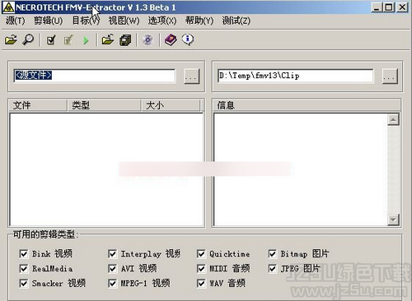412x301 pixels.
Task: Click the green play arrow icon
Action: (86, 40)
